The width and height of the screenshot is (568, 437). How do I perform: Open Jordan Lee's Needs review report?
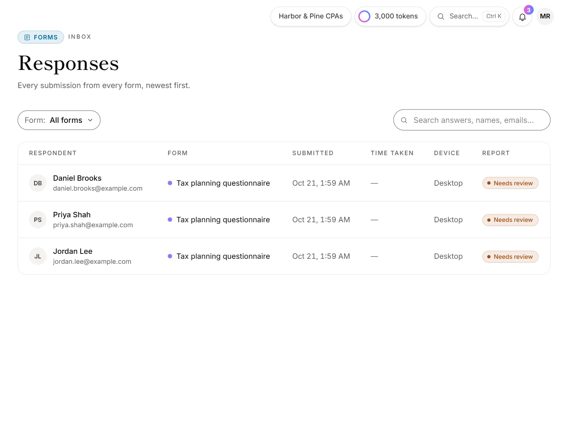coord(510,257)
